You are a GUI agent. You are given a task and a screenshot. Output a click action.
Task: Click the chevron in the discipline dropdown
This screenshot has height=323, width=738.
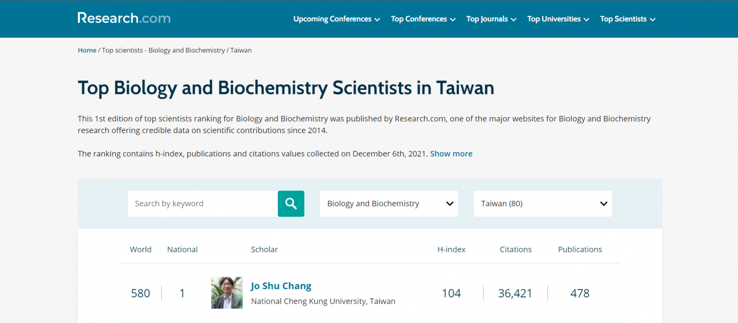pos(450,204)
